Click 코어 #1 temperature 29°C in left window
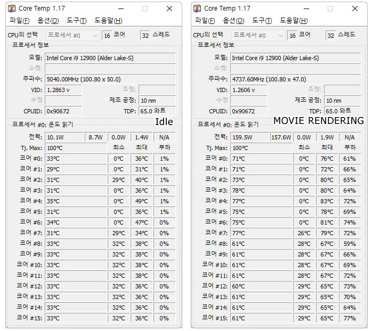This screenshot has height=331, width=373. (76, 169)
